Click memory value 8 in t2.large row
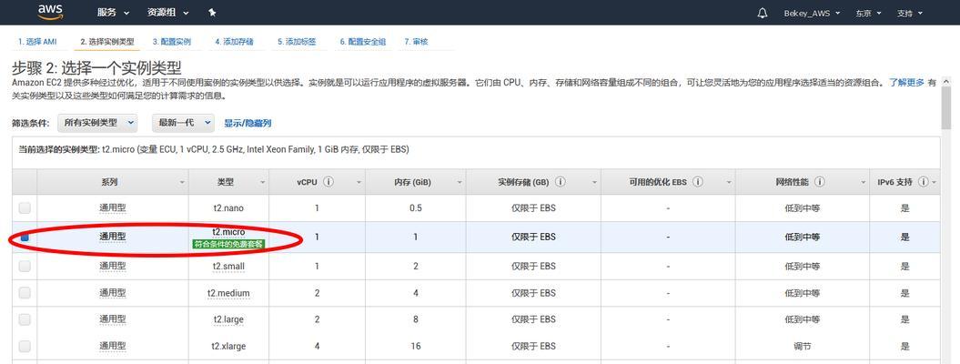 (x=416, y=319)
